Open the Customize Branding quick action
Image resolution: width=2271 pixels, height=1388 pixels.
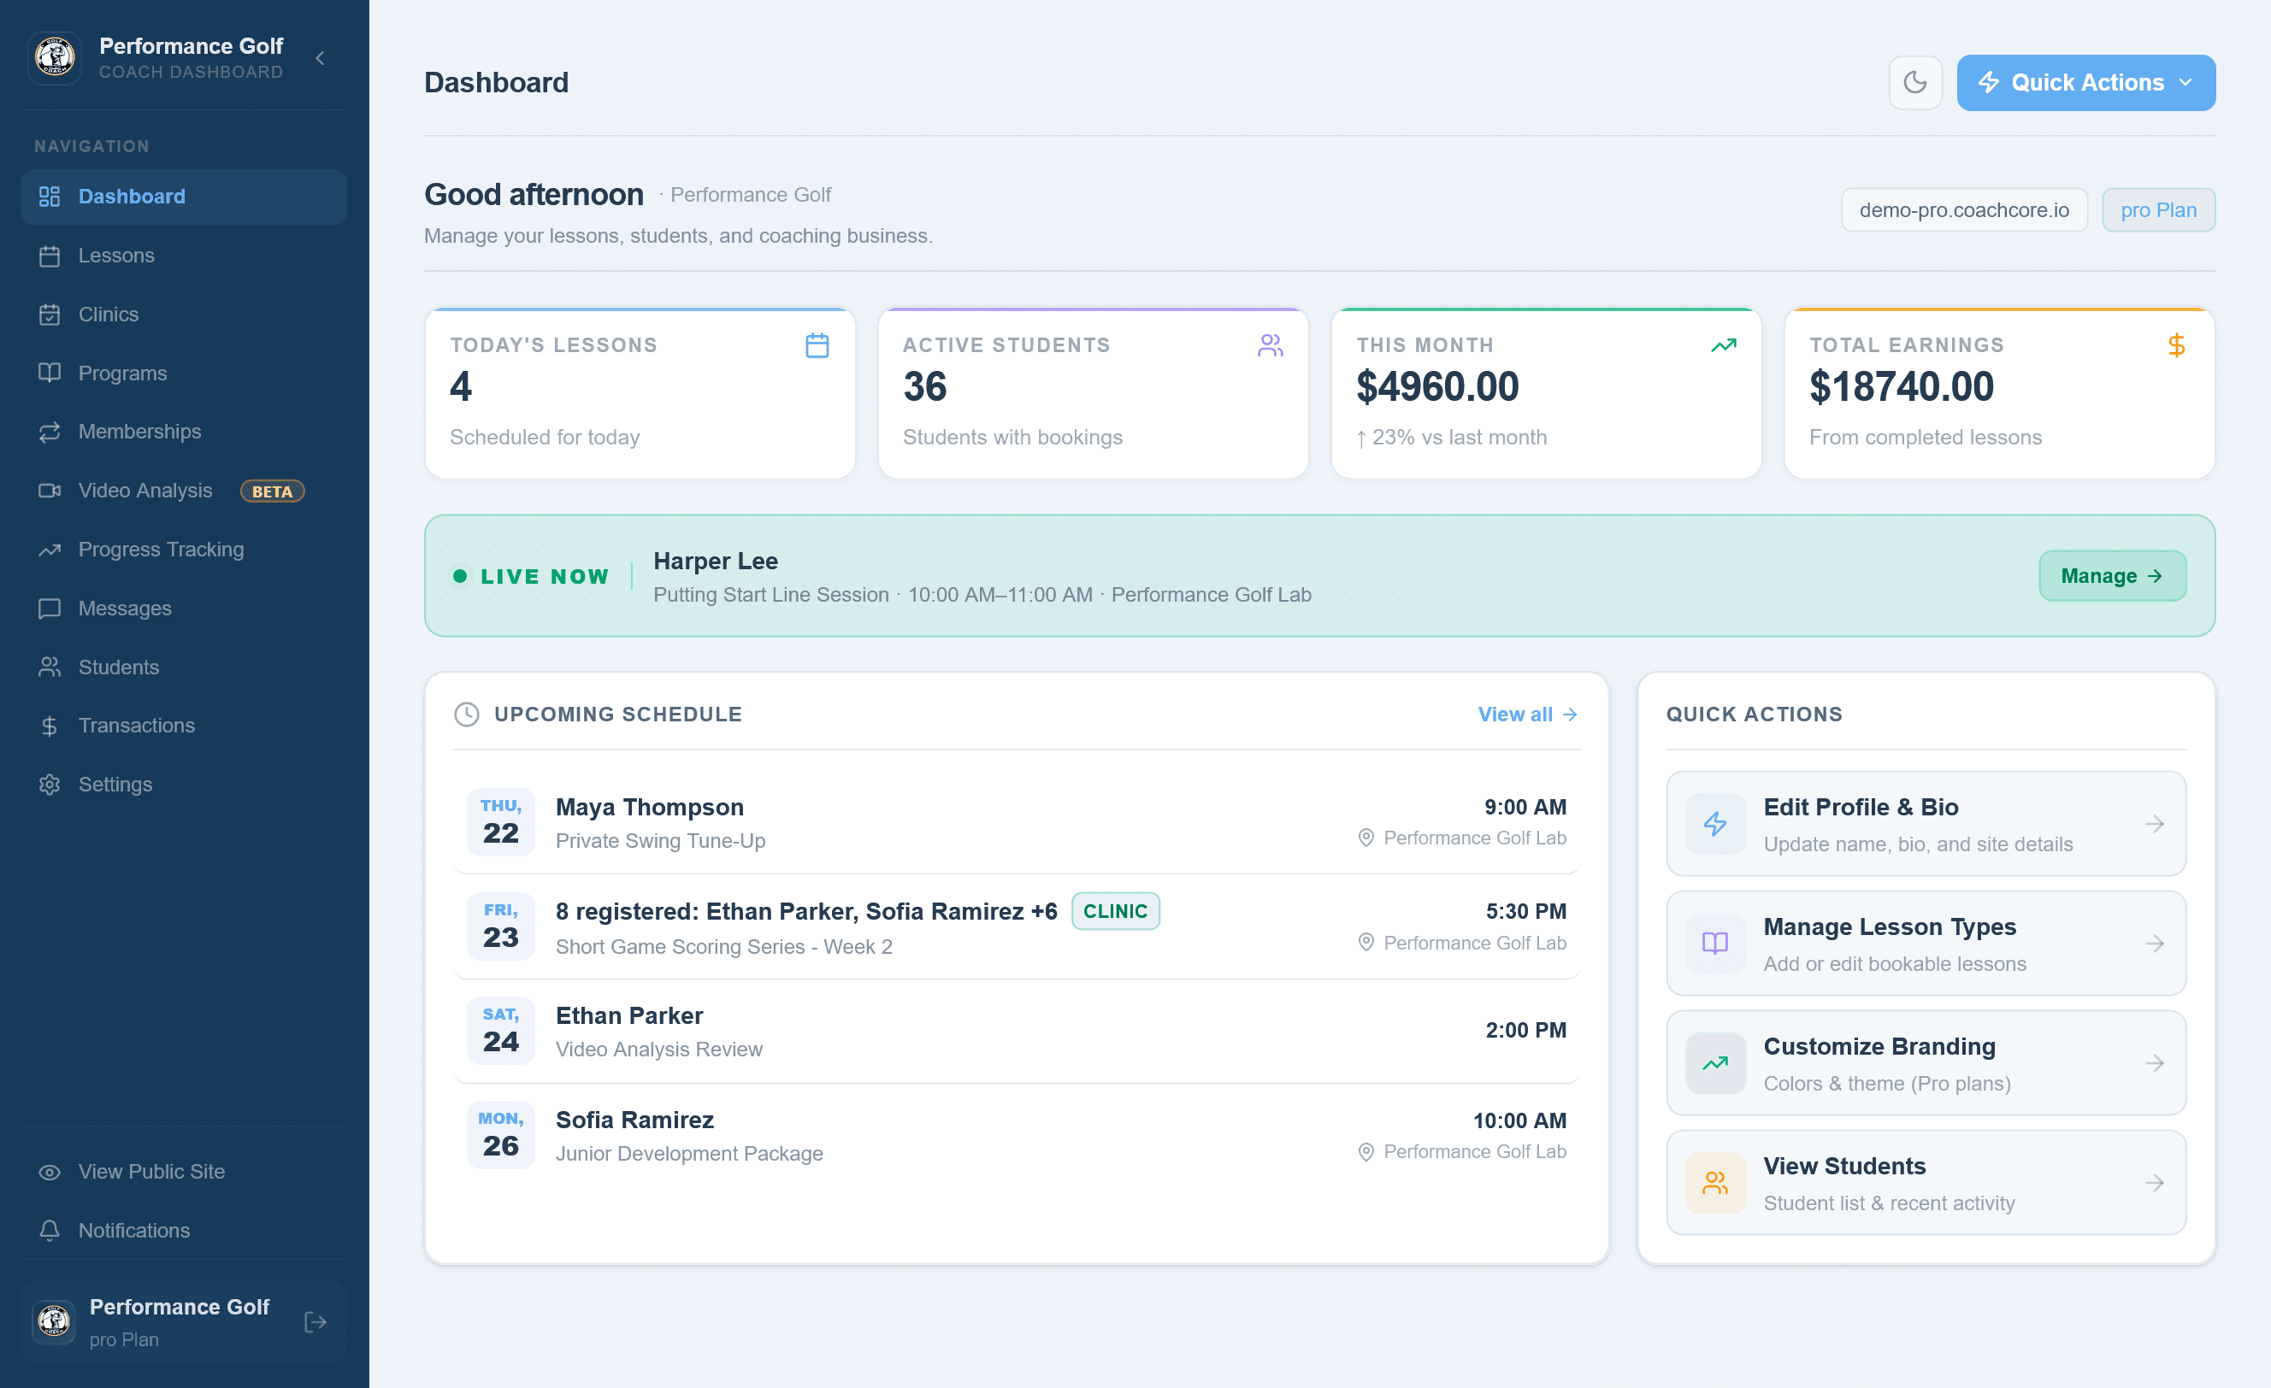1926,1063
